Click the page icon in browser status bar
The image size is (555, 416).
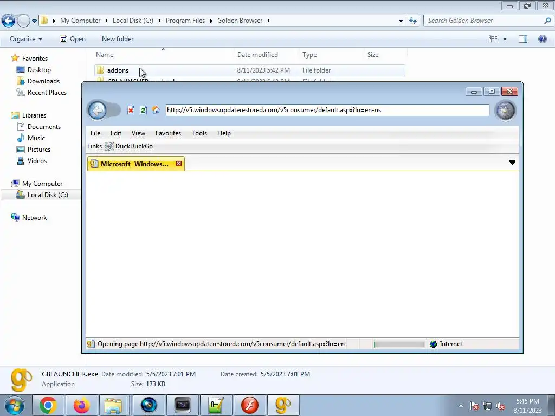tap(91, 344)
